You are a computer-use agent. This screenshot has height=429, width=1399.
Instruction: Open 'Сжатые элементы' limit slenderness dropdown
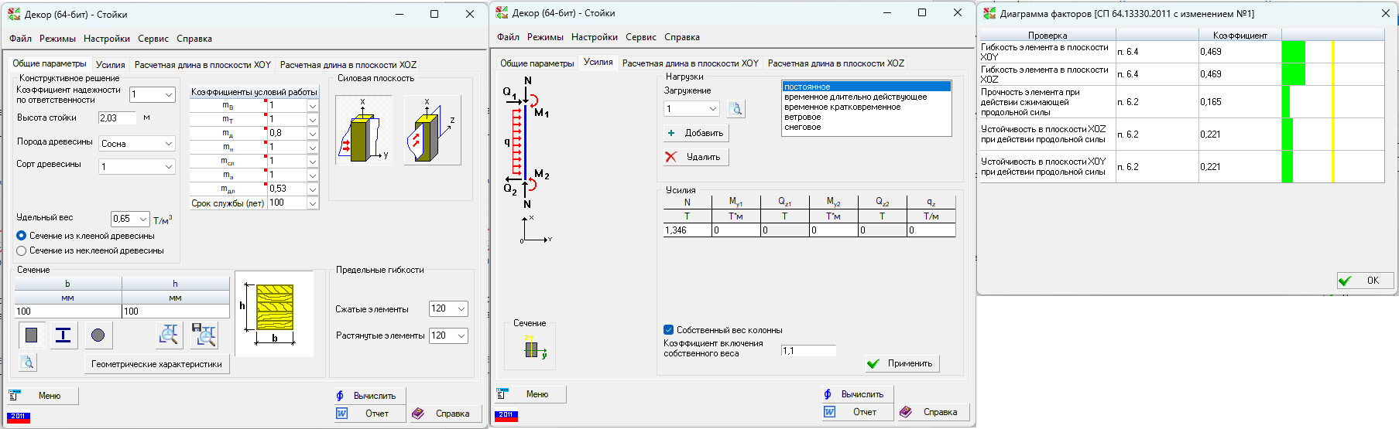tap(448, 308)
